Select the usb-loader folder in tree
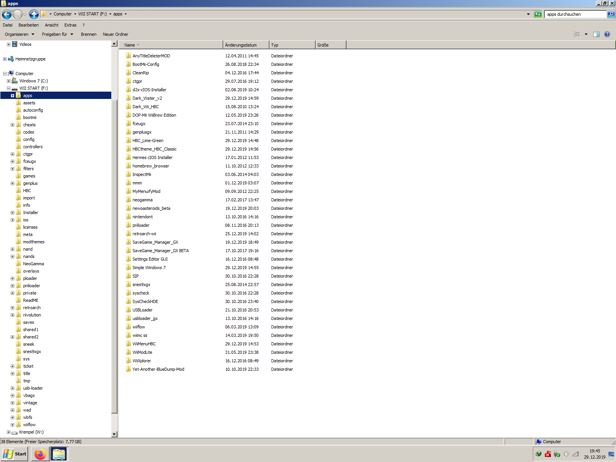 [33, 388]
